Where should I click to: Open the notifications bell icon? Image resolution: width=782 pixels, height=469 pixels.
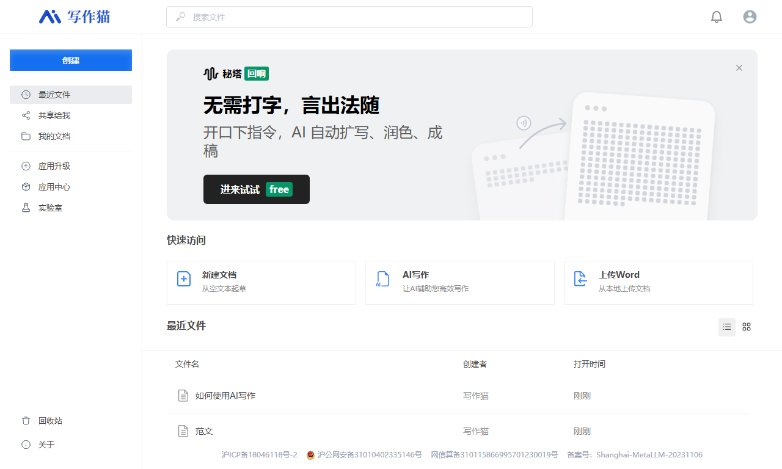717,17
